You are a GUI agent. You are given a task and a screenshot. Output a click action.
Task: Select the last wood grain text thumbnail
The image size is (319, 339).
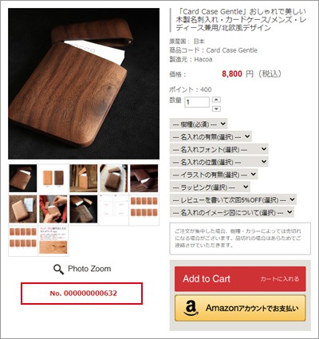(x=53, y=240)
